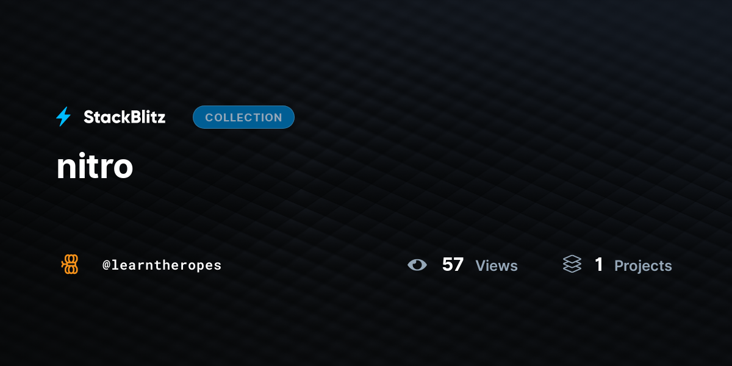The height and width of the screenshot is (366, 732).
Task: Click the digit 7 in the views count
Action: 458,265
